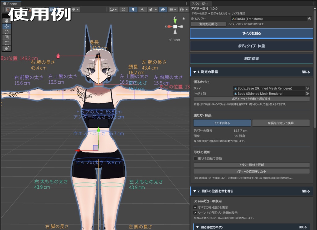
Task: Open the effects dropdown arrow
Action: 156,10
